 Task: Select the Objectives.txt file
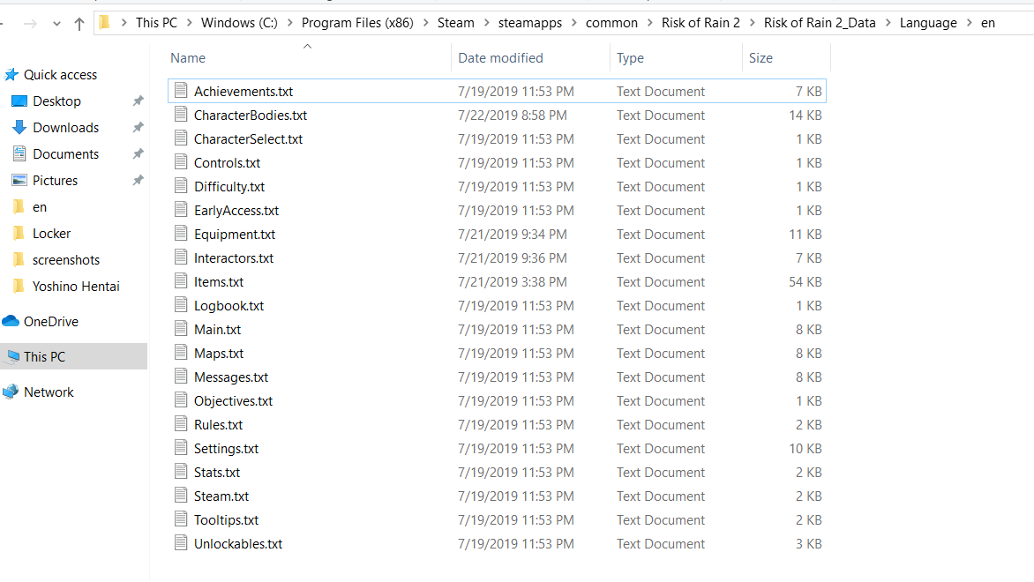point(233,400)
